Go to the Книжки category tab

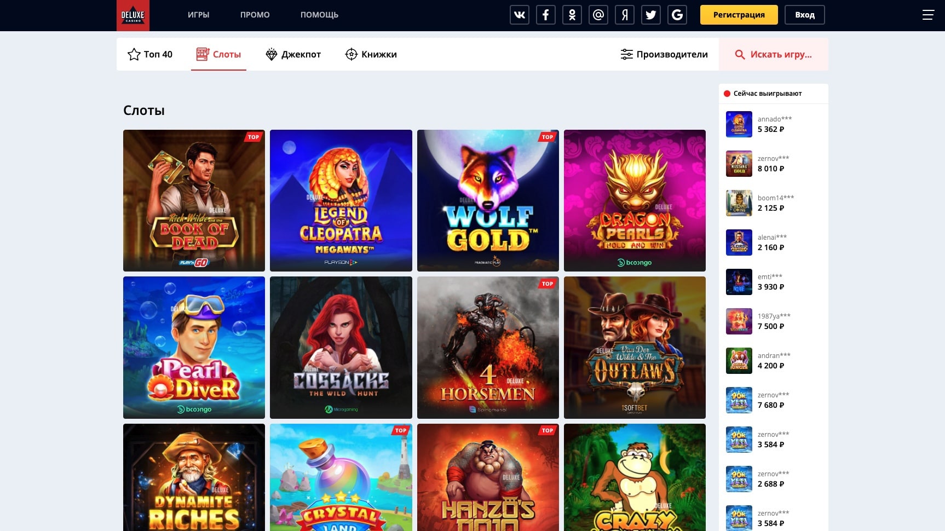371,54
